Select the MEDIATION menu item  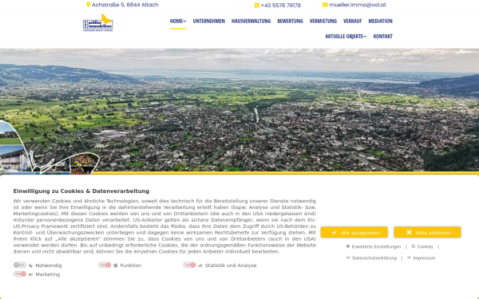380,21
